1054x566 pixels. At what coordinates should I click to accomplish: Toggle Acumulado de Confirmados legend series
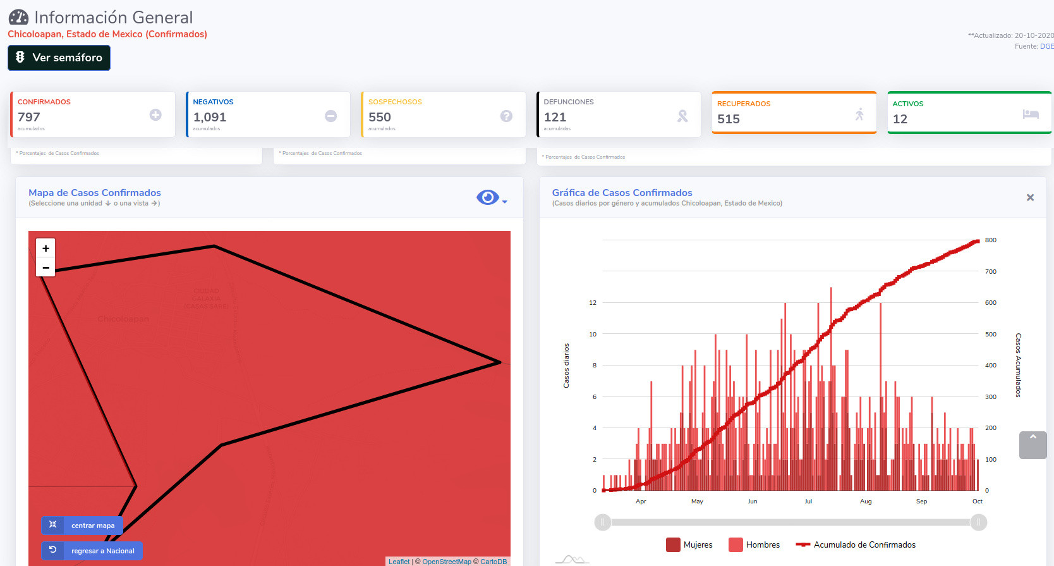(x=856, y=544)
